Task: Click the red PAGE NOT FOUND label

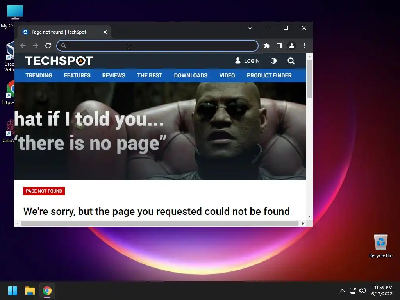Action: [x=44, y=191]
